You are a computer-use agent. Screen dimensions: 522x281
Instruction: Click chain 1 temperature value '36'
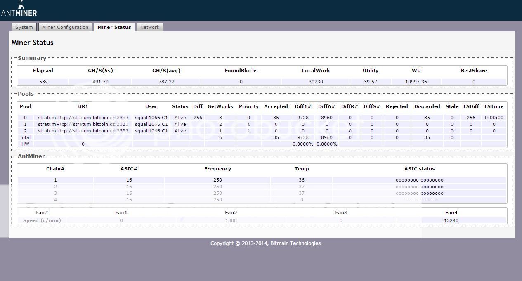(x=302, y=180)
